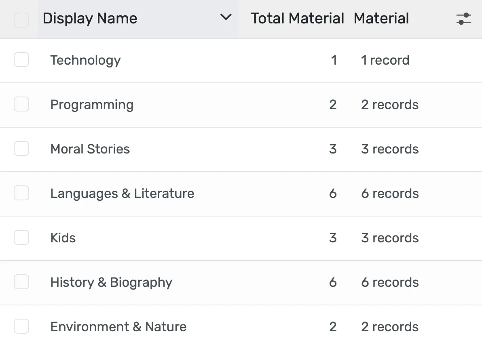Image resolution: width=482 pixels, height=349 pixels.
Task: Select the Languages & Literature row name
Action: click(x=122, y=193)
